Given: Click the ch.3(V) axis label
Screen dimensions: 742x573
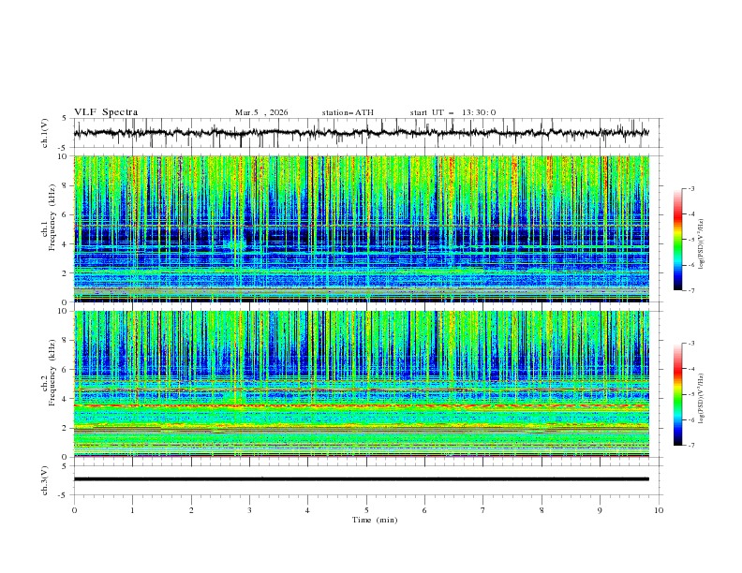Looking at the screenshot, I should click(x=45, y=480).
